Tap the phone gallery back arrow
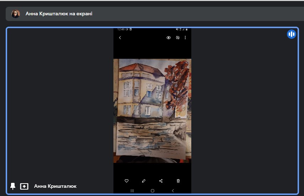The image size is (304, 196). coord(120,38)
